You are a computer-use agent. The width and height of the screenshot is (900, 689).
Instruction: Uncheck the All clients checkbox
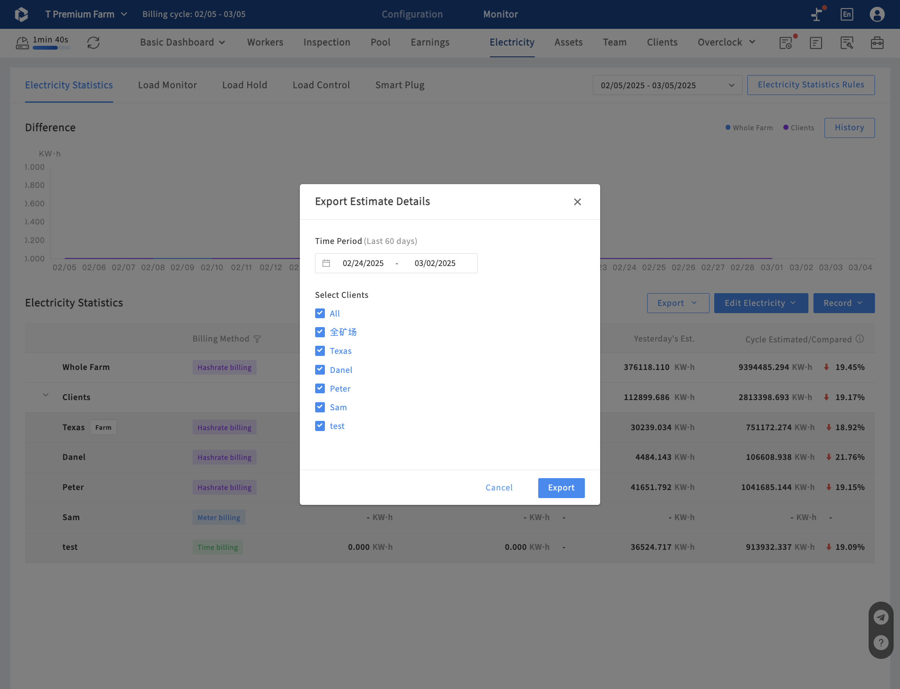(320, 314)
